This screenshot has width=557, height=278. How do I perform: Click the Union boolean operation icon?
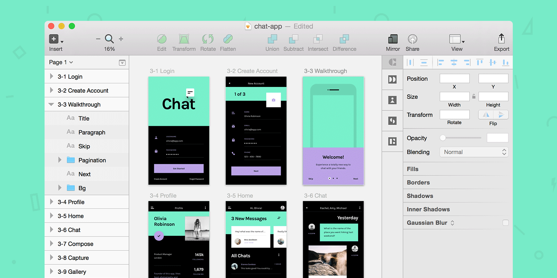click(x=272, y=39)
